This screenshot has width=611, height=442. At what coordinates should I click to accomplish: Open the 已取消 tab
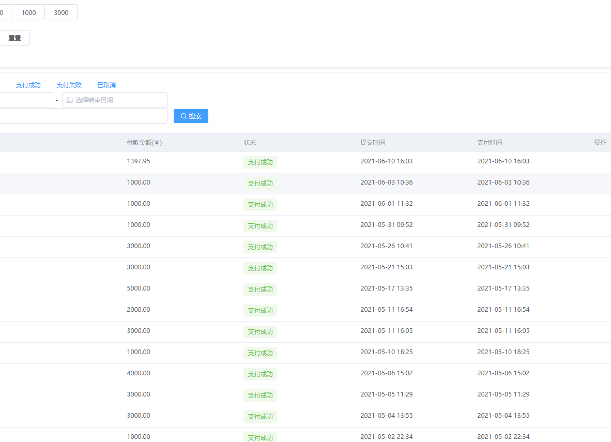point(106,85)
